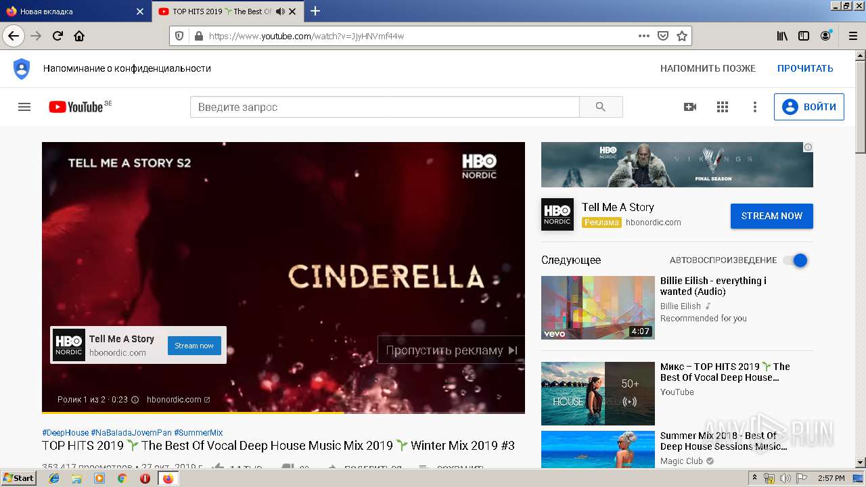Click the 2:57 PM taskbar clock
The width and height of the screenshot is (866, 487).
pos(831,478)
